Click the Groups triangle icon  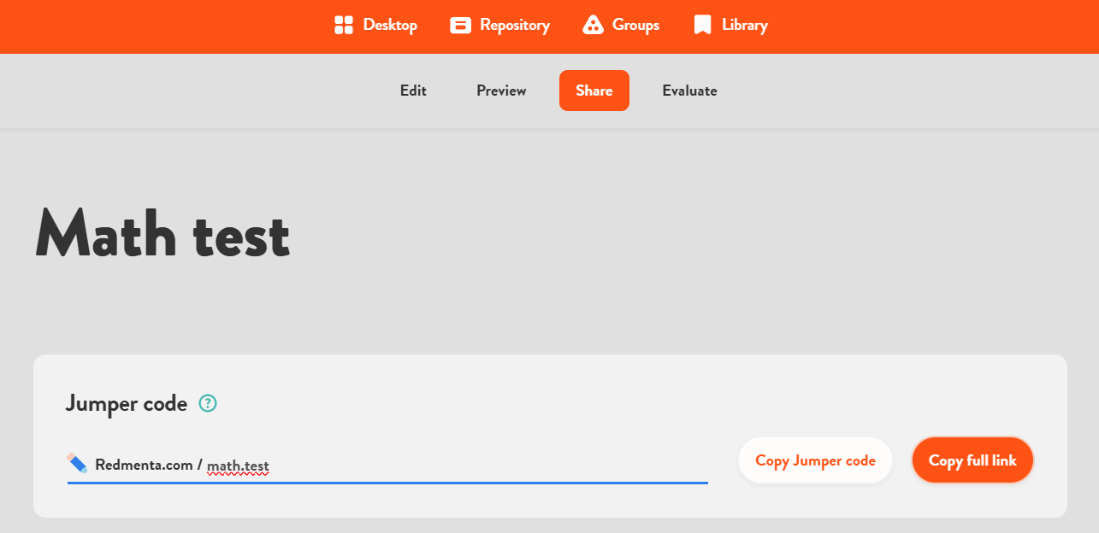[x=593, y=26]
